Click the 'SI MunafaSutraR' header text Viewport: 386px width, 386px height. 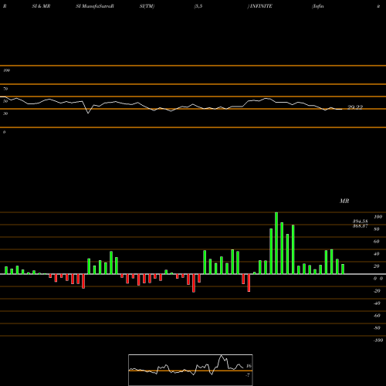click(95, 6)
